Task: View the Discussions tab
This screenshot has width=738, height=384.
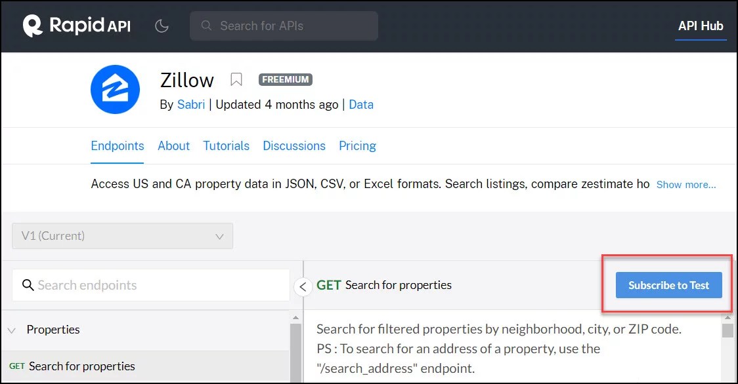Action: tap(293, 145)
